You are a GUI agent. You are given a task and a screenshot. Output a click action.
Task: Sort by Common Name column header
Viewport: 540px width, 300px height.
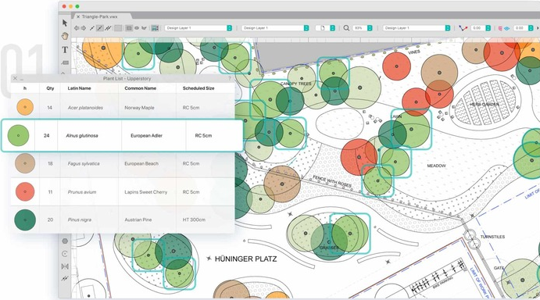tap(141, 88)
